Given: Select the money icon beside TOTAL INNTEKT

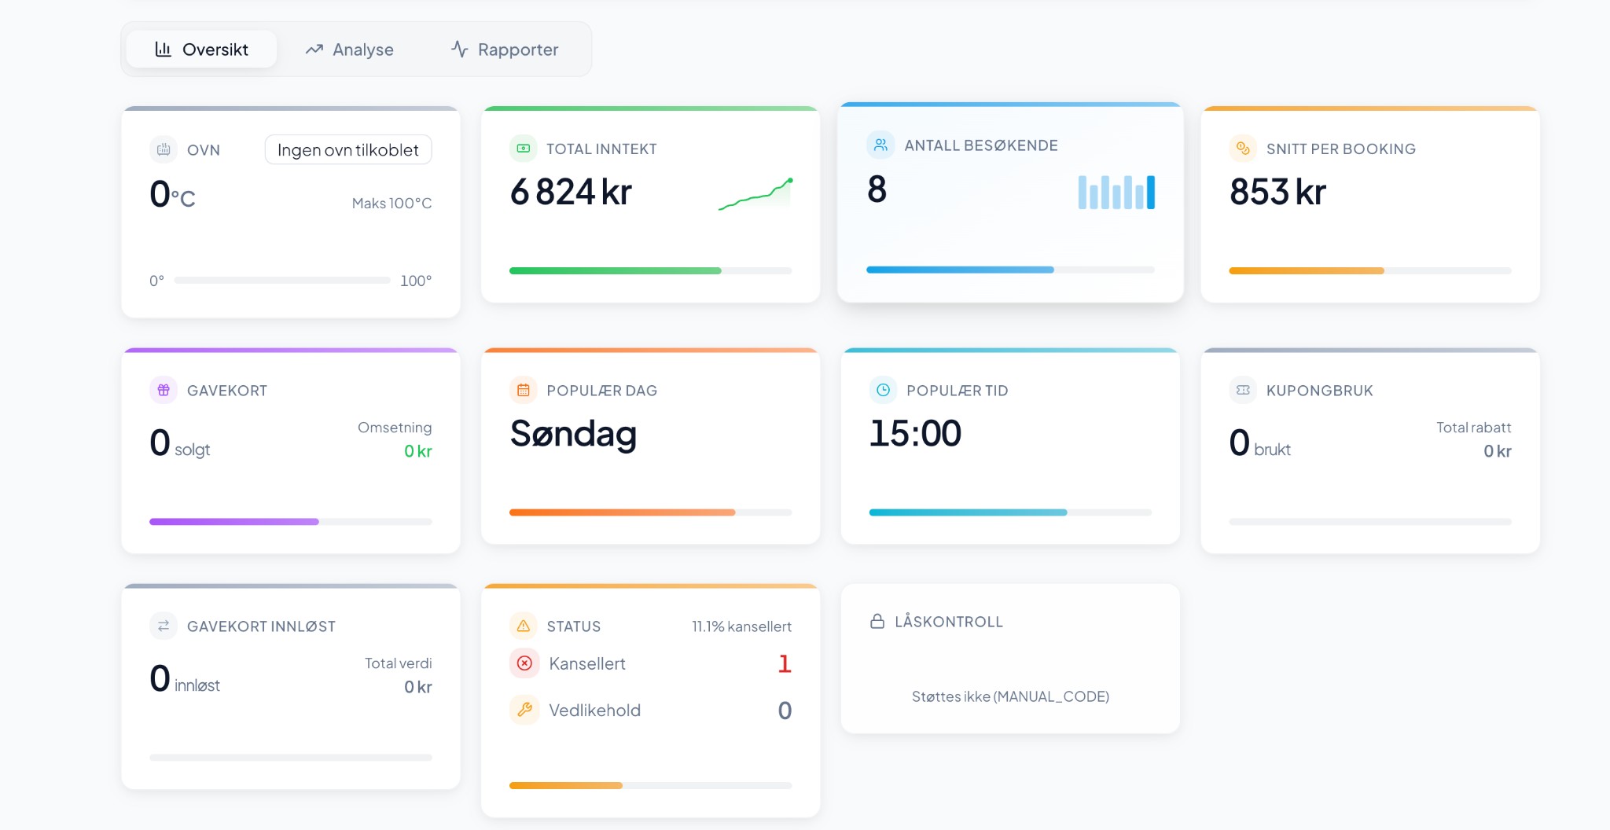Looking at the screenshot, I should pyautogui.click(x=524, y=148).
